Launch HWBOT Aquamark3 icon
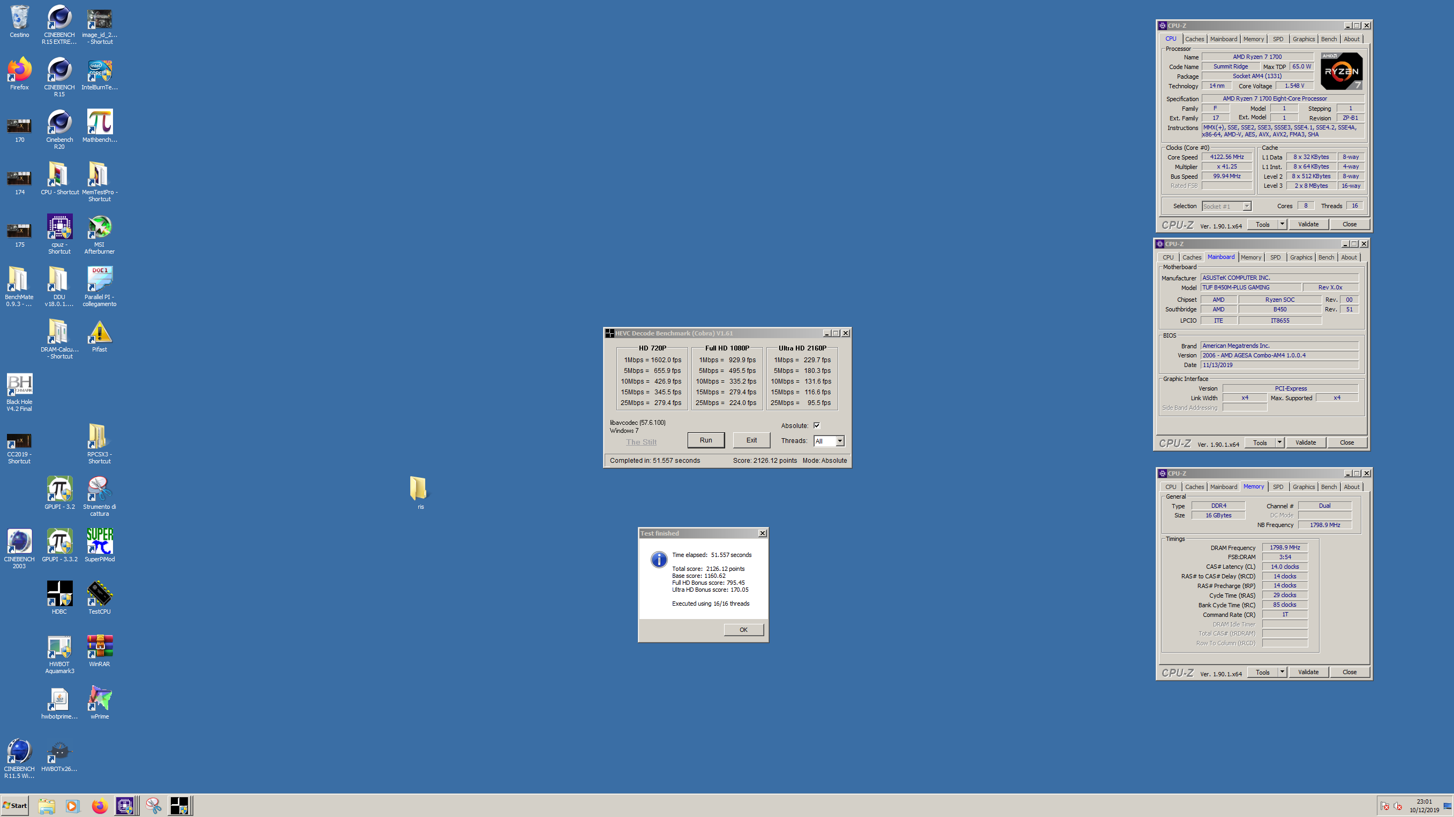The image size is (1454, 817). click(59, 654)
